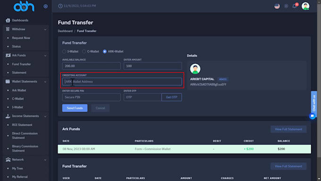Viewport: 321px width, 181px height.
Task: Focus the Enter Amount field
Action: pyautogui.click(x=153, y=66)
